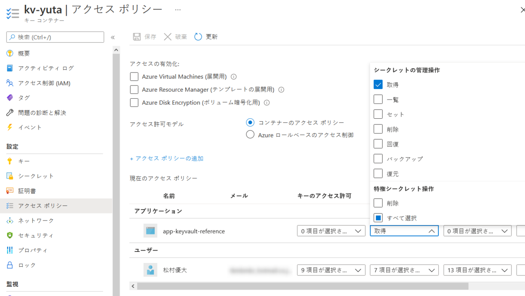
Task: Click the プロパティ bars icon
Action: pos(10,250)
